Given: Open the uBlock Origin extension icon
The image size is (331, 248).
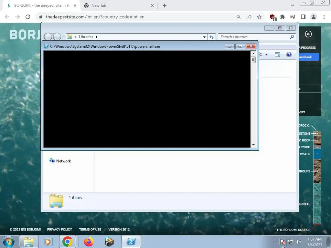Looking at the screenshot, I should [x=272, y=17].
